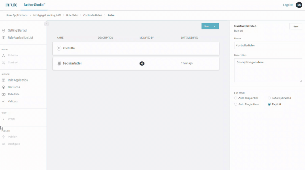Open Decisions menu item

(14, 87)
